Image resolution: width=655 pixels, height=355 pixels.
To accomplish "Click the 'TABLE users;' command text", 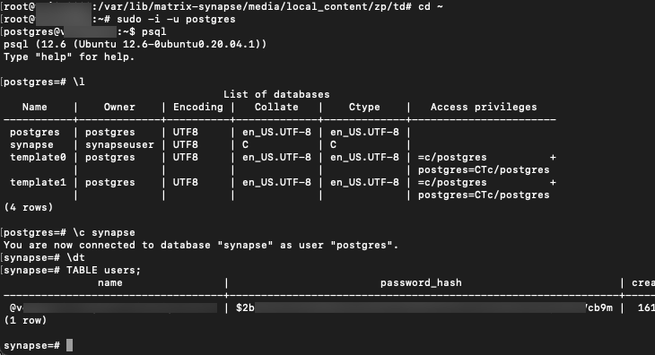I will click(x=103, y=271).
